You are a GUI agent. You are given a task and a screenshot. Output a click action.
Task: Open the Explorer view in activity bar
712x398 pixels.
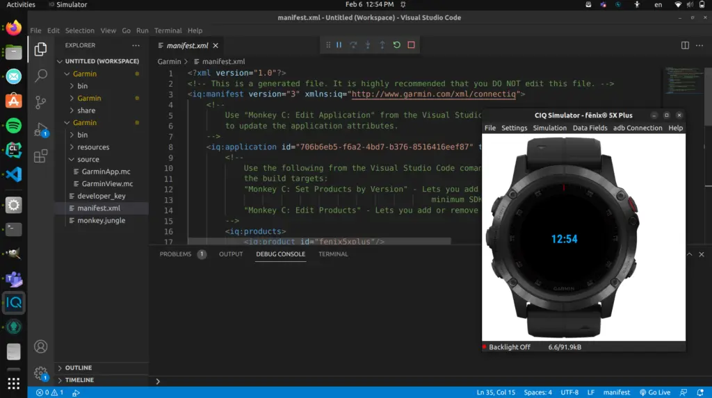(x=40, y=49)
